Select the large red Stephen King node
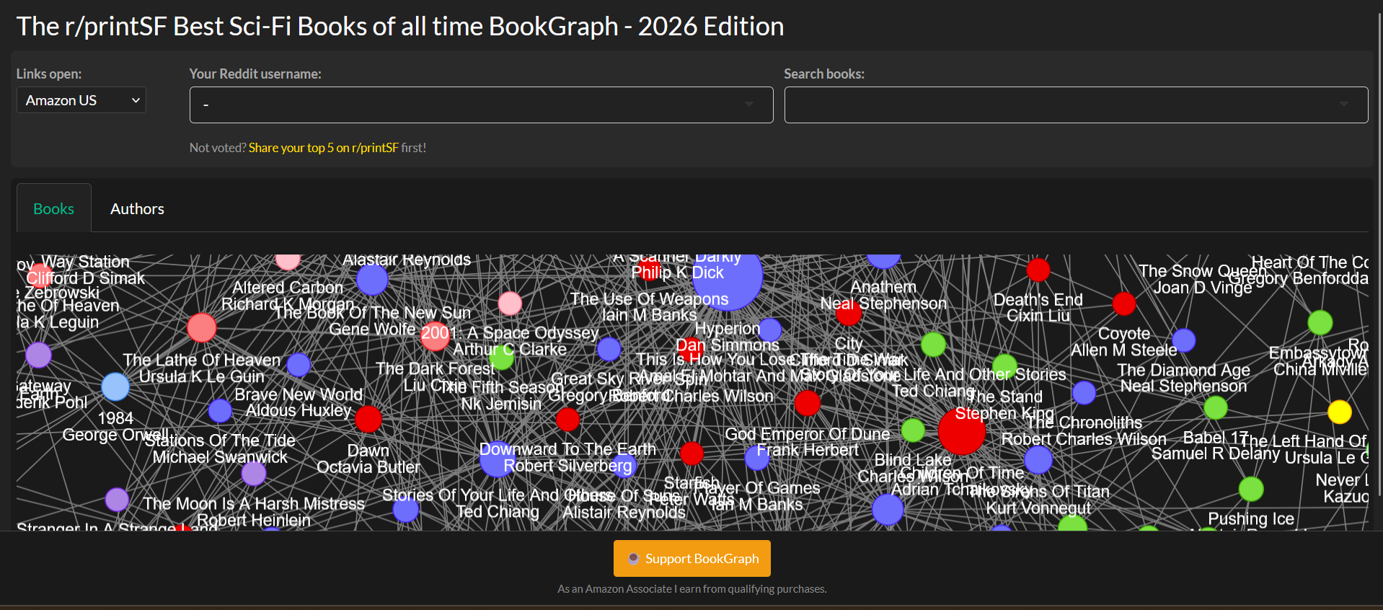Image resolution: width=1383 pixels, height=610 pixels. (962, 431)
